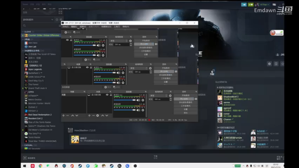Add a source with bottom Sources plus icon

click(89, 115)
